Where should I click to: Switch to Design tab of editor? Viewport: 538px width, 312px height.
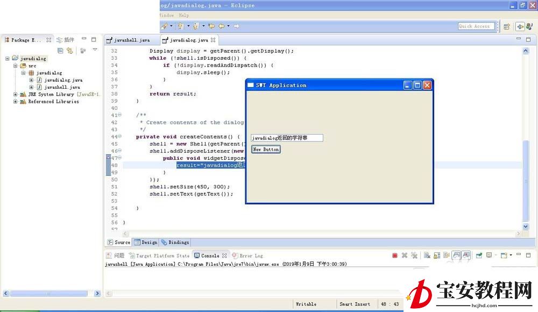(x=146, y=242)
